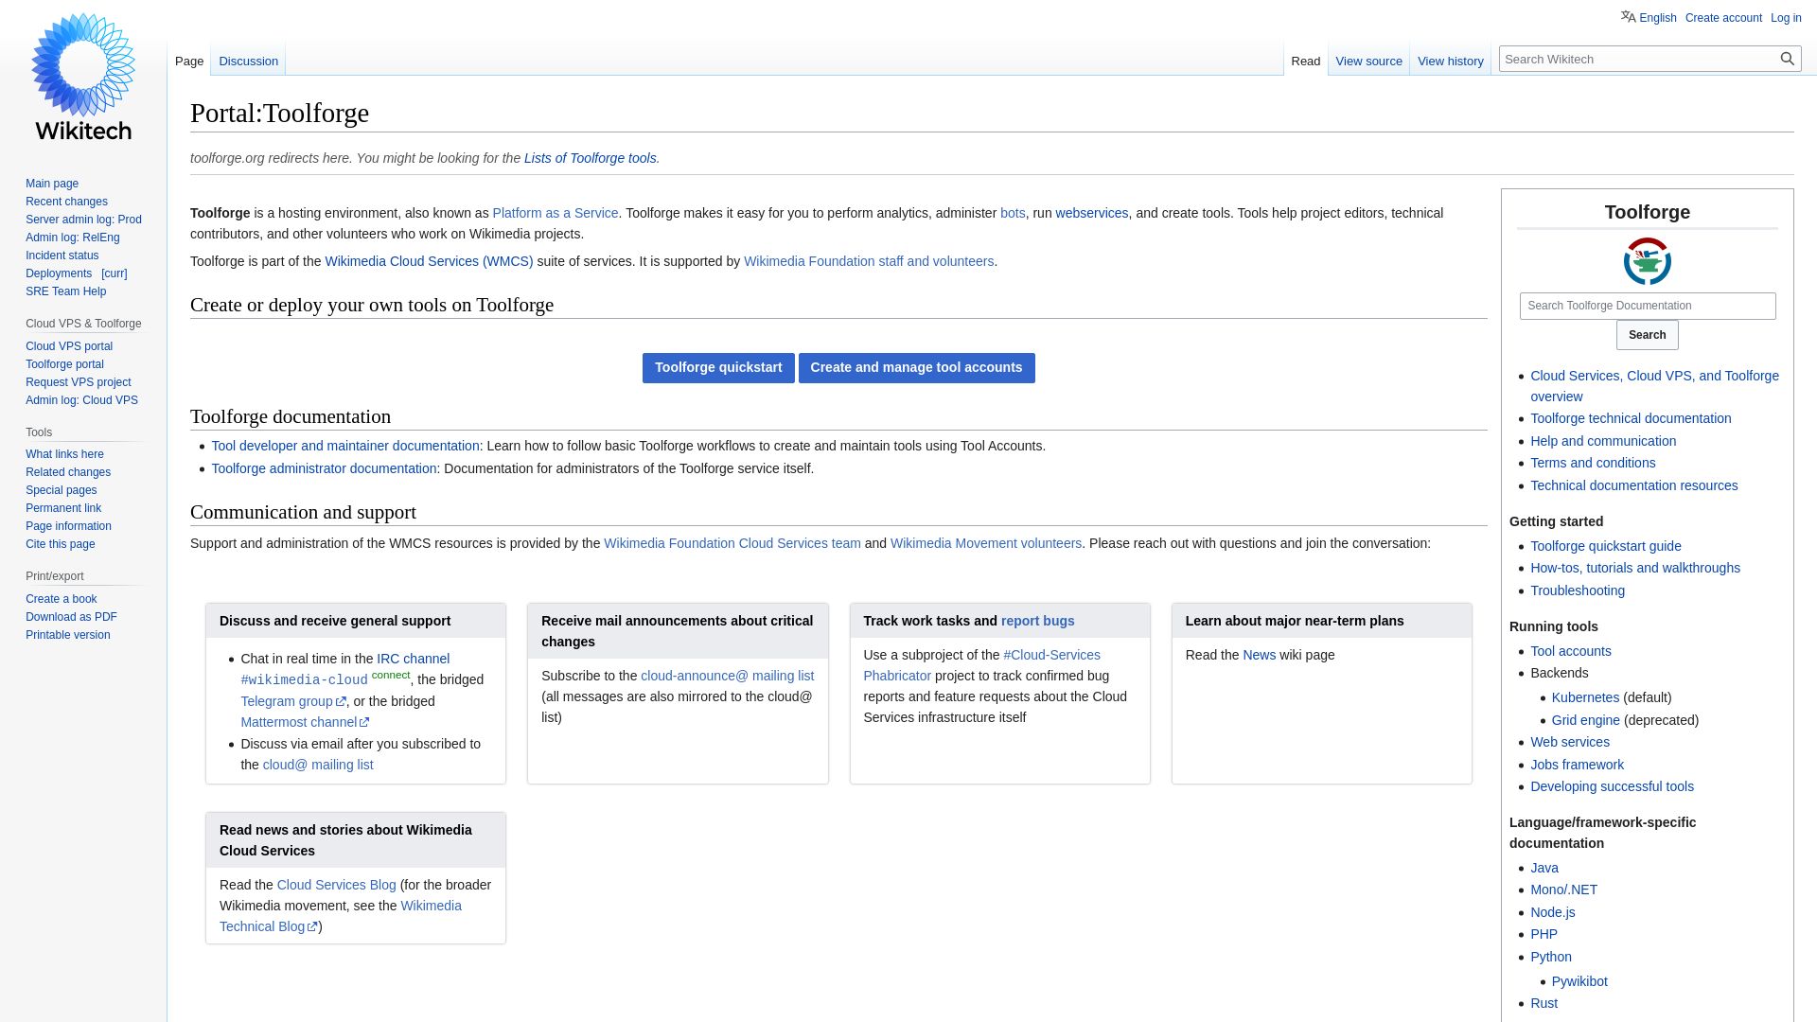Open the Printable version link
The image size is (1817, 1022).
(68, 635)
